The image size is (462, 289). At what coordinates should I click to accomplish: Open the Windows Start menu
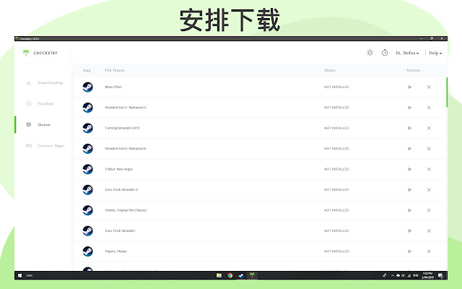(19, 275)
